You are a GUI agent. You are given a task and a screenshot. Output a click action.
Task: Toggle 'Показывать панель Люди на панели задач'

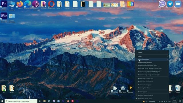click(152, 69)
